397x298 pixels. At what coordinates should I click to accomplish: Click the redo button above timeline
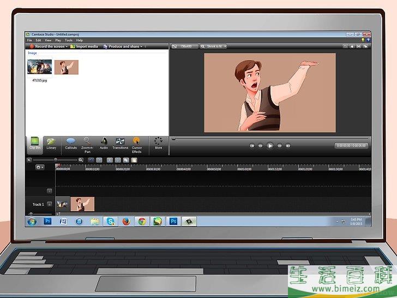point(99,160)
